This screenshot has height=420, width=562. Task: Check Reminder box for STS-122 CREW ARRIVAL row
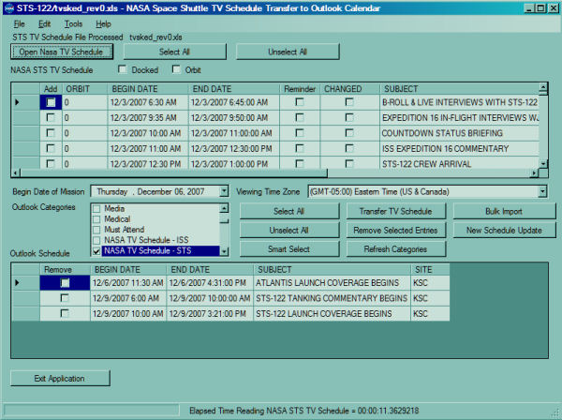click(300, 163)
